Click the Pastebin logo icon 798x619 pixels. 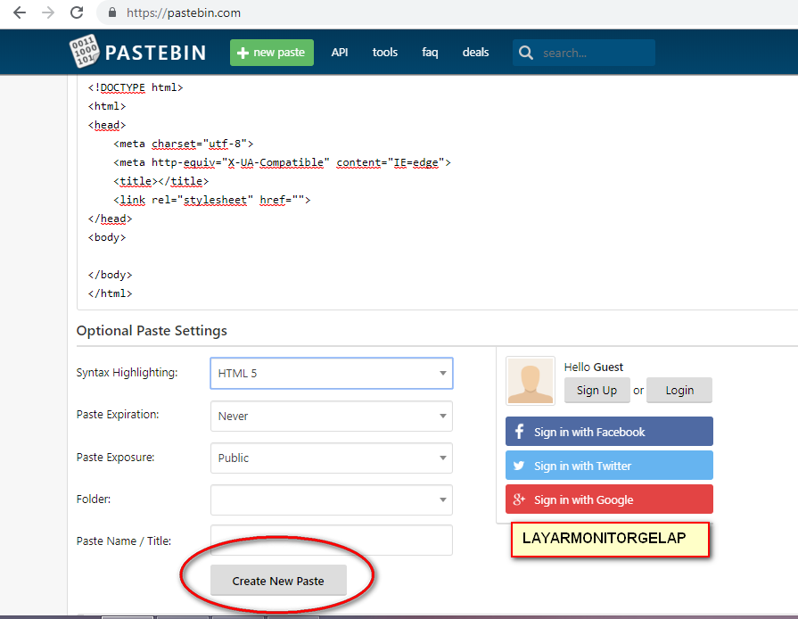[x=86, y=51]
